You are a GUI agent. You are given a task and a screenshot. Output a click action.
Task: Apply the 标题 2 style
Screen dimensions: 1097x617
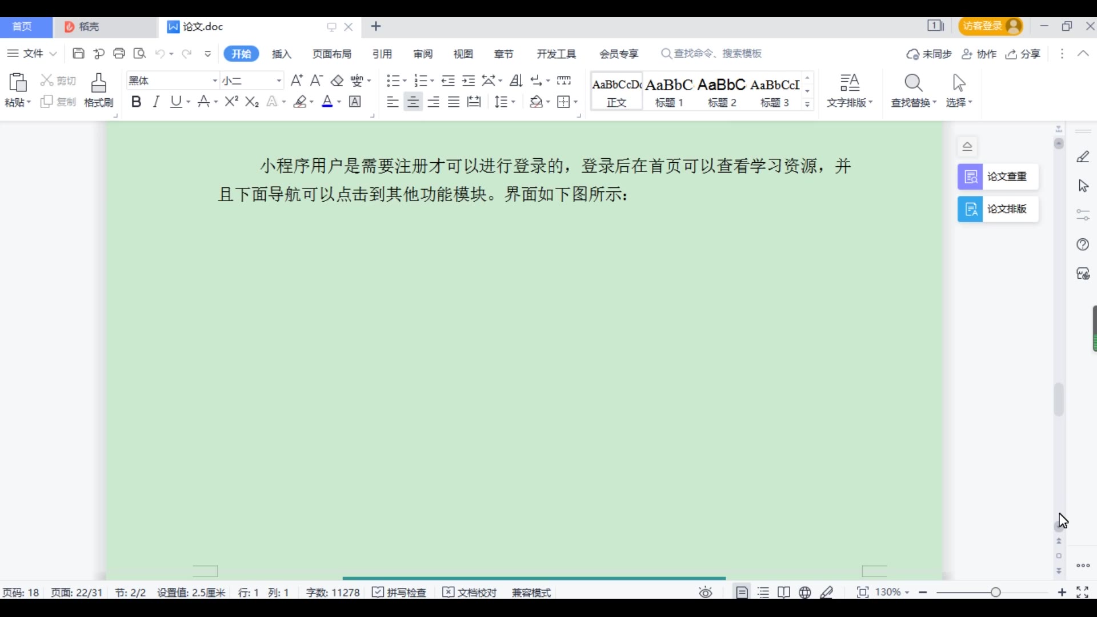[x=722, y=91]
